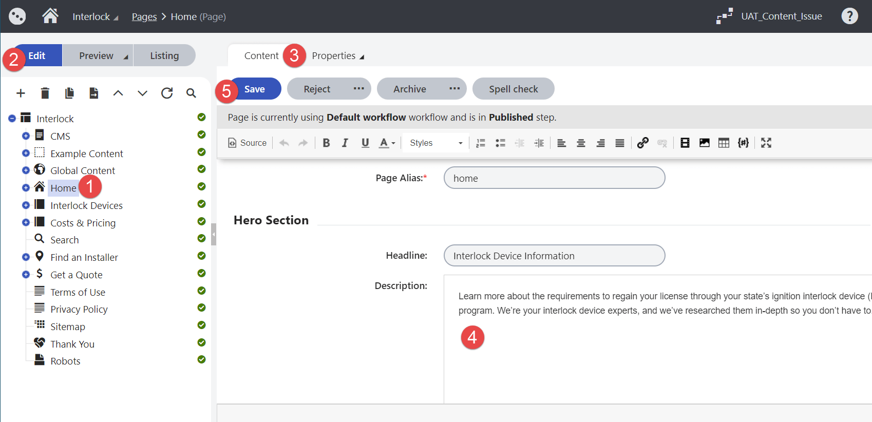Open the Content tab
Screen dimensions: 872x422
click(261, 55)
